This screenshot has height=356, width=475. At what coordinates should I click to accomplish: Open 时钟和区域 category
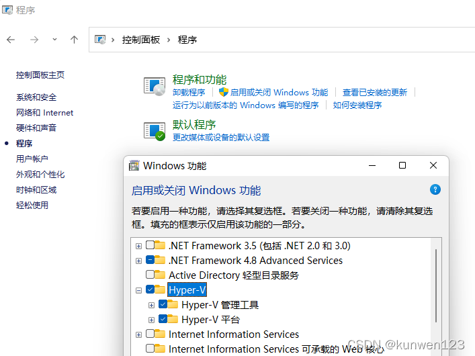coord(36,189)
